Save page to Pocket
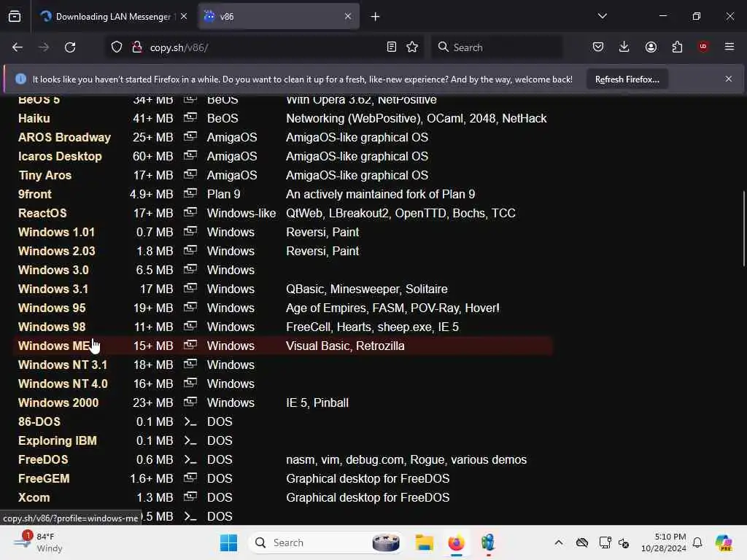747x560 pixels. [x=598, y=47]
